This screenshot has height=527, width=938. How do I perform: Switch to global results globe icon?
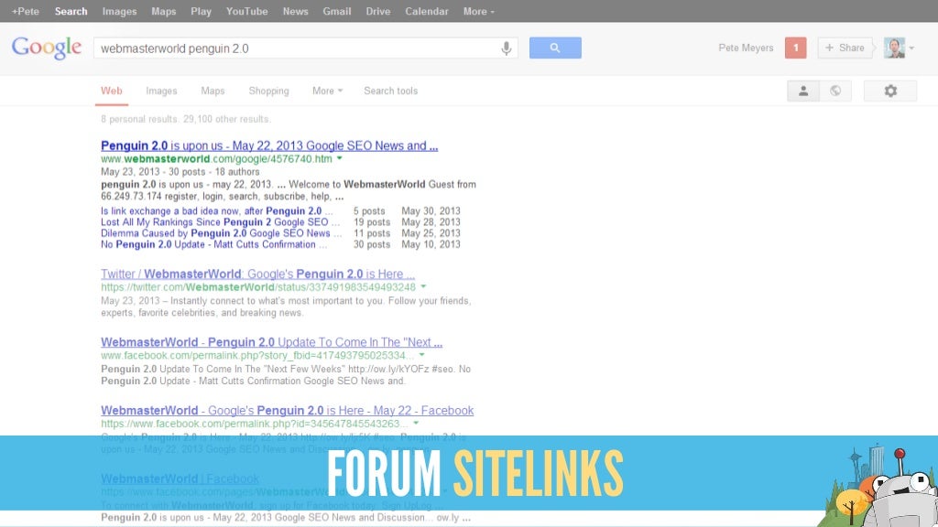(835, 91)
